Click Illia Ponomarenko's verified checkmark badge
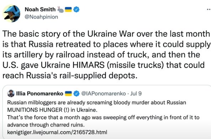 (76, 93)
